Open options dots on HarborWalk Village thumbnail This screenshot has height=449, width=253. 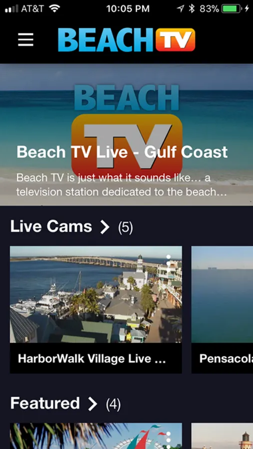169,263
